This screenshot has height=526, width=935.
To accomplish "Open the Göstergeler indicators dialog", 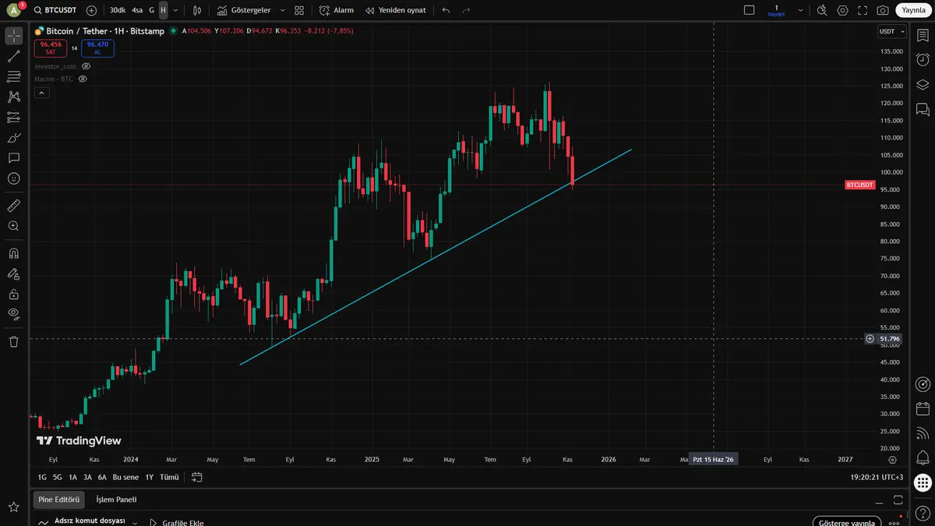I will 244,10.
